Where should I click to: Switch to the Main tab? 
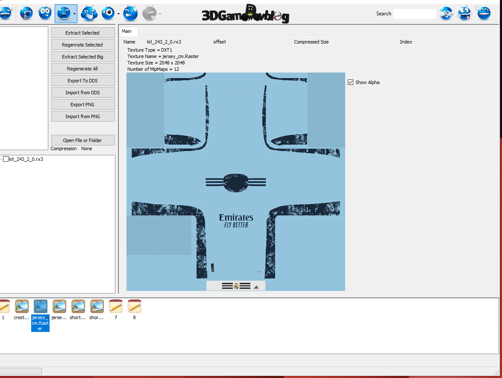pos(129,31)
